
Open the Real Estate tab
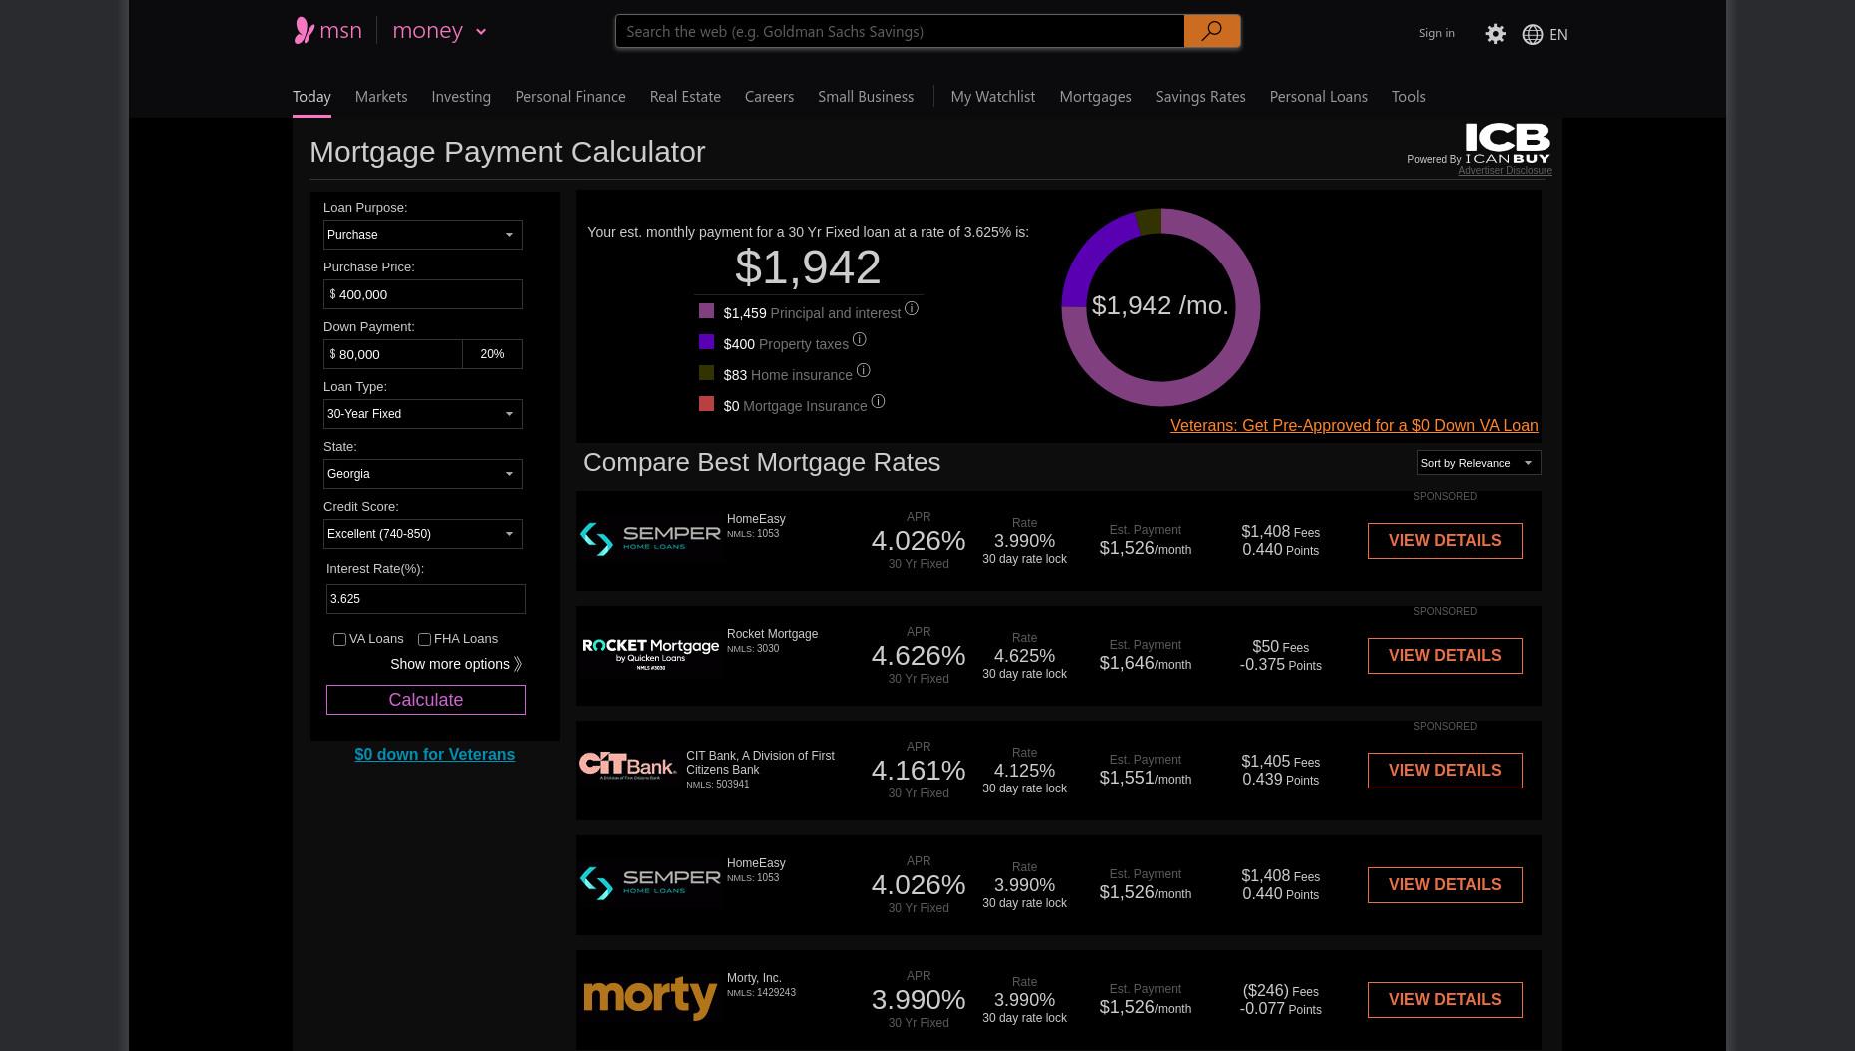[x=685, y=96]
